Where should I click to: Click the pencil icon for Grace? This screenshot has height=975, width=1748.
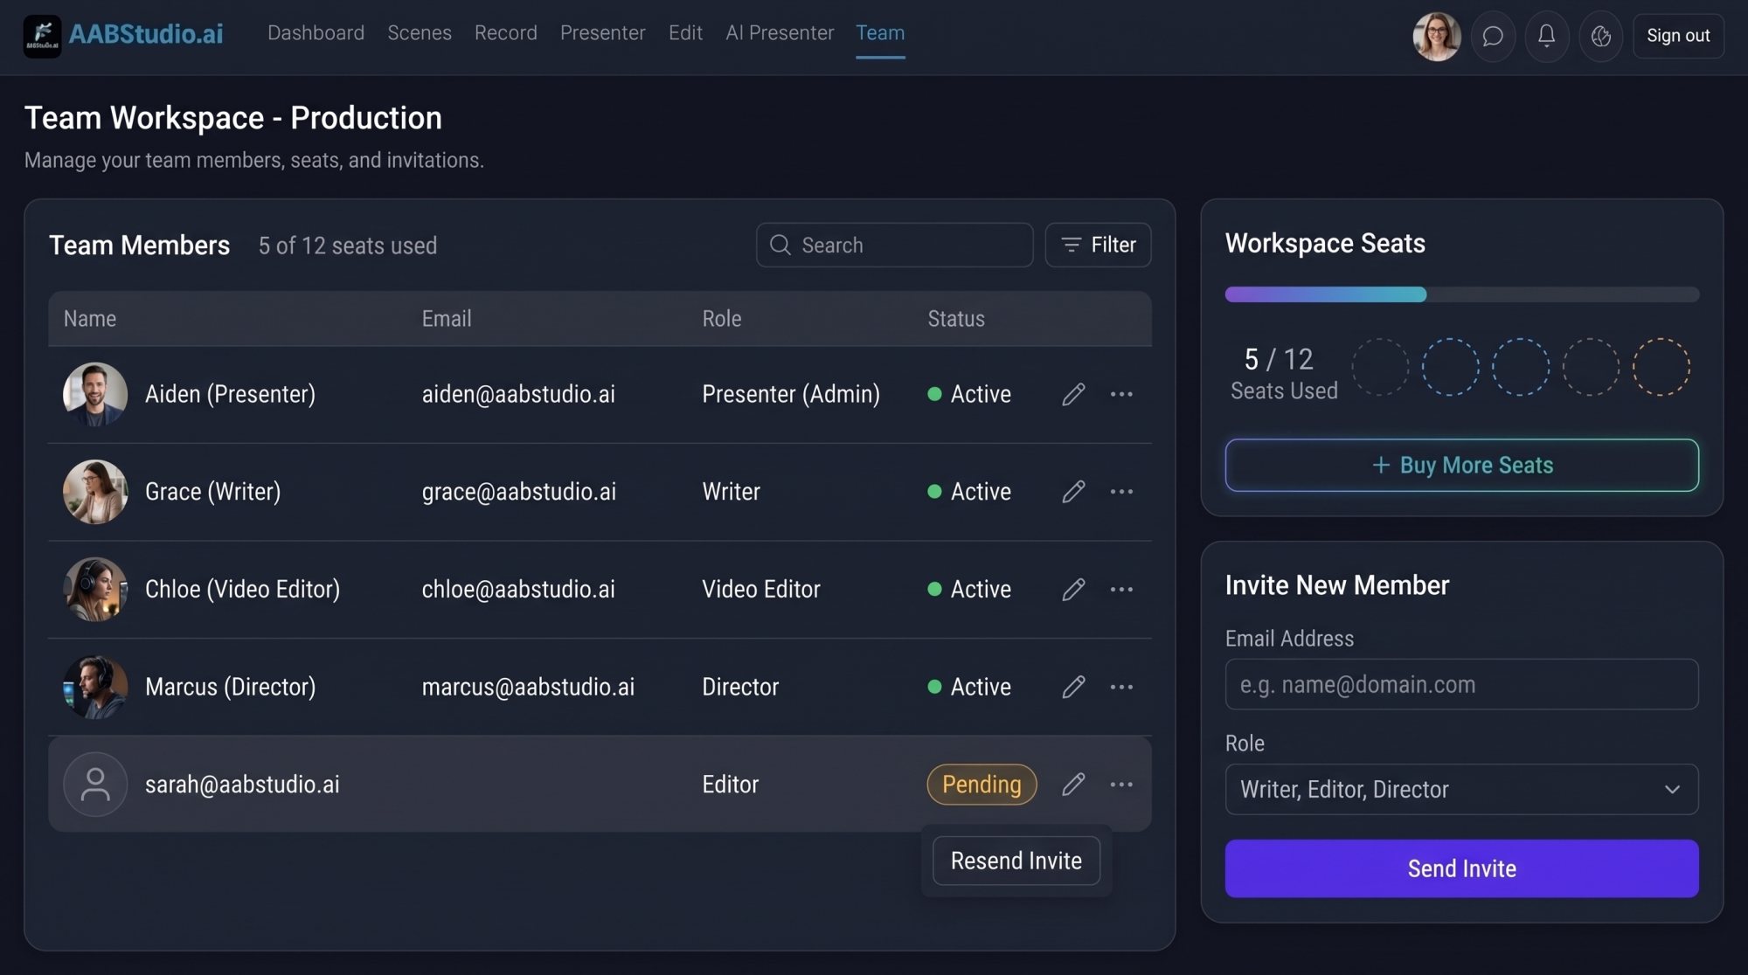click(1073, 492)
